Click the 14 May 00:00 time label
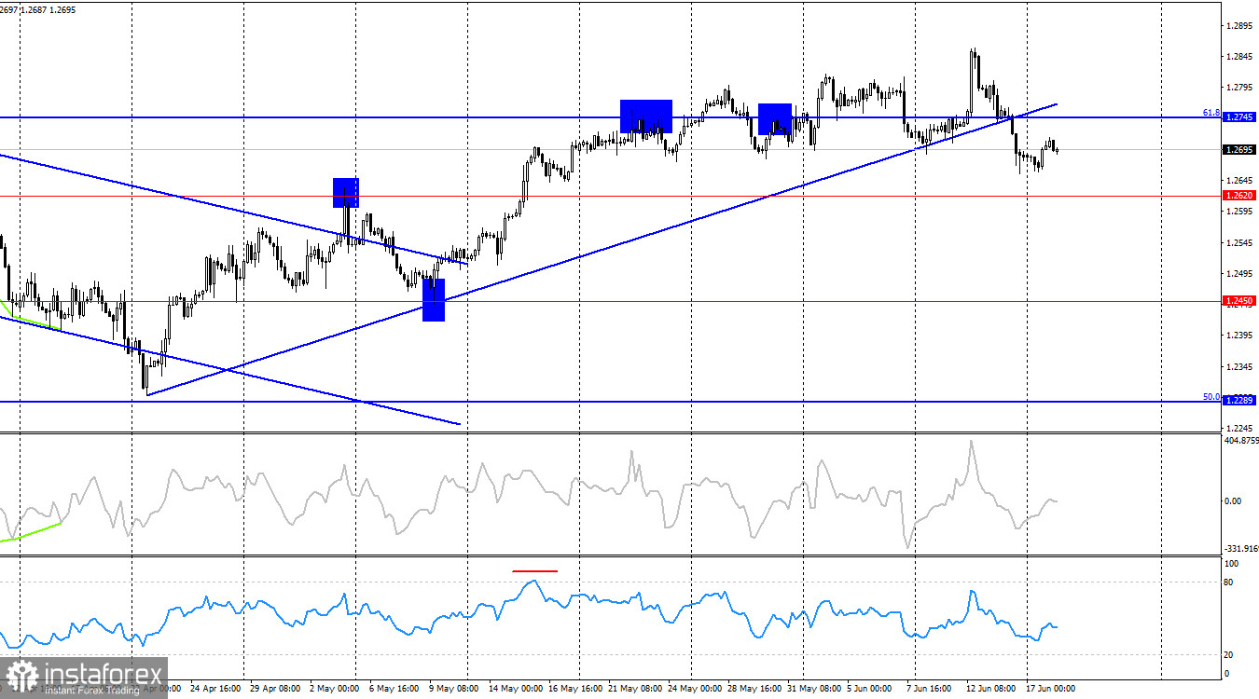This screenshot has width=1259, height=699. point(515,690)
